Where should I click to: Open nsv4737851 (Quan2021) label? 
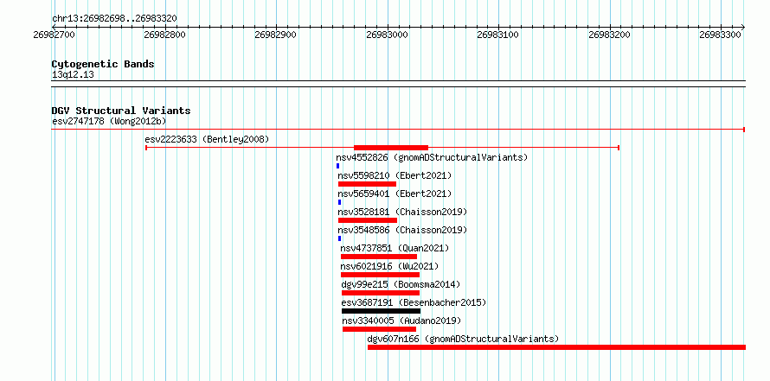pos(395,248)
